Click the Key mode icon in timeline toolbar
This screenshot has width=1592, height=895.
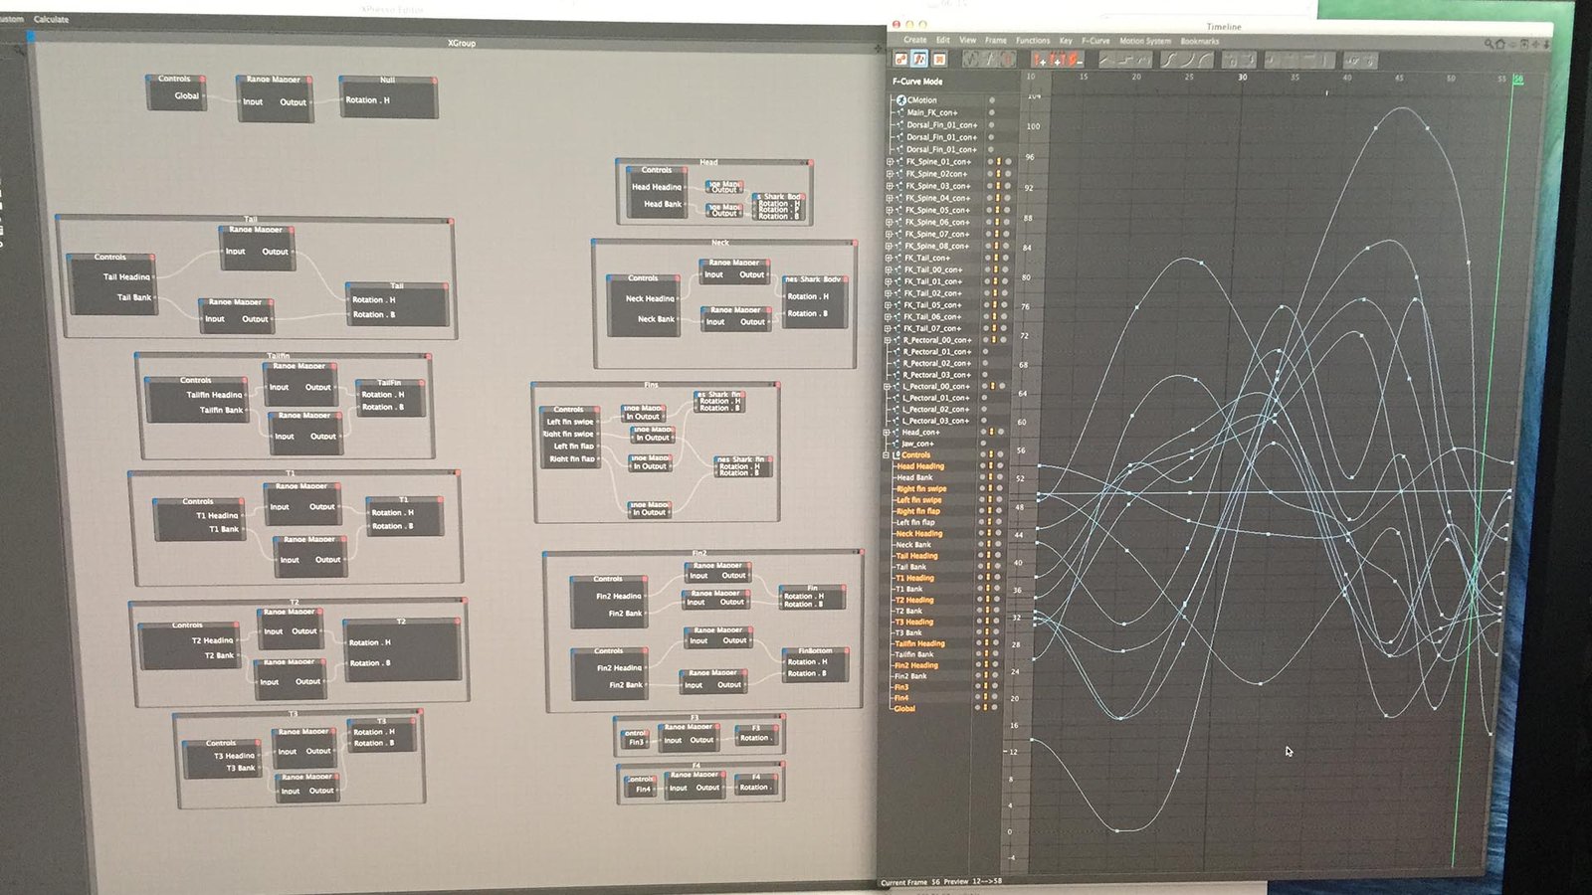pos(900,60)
